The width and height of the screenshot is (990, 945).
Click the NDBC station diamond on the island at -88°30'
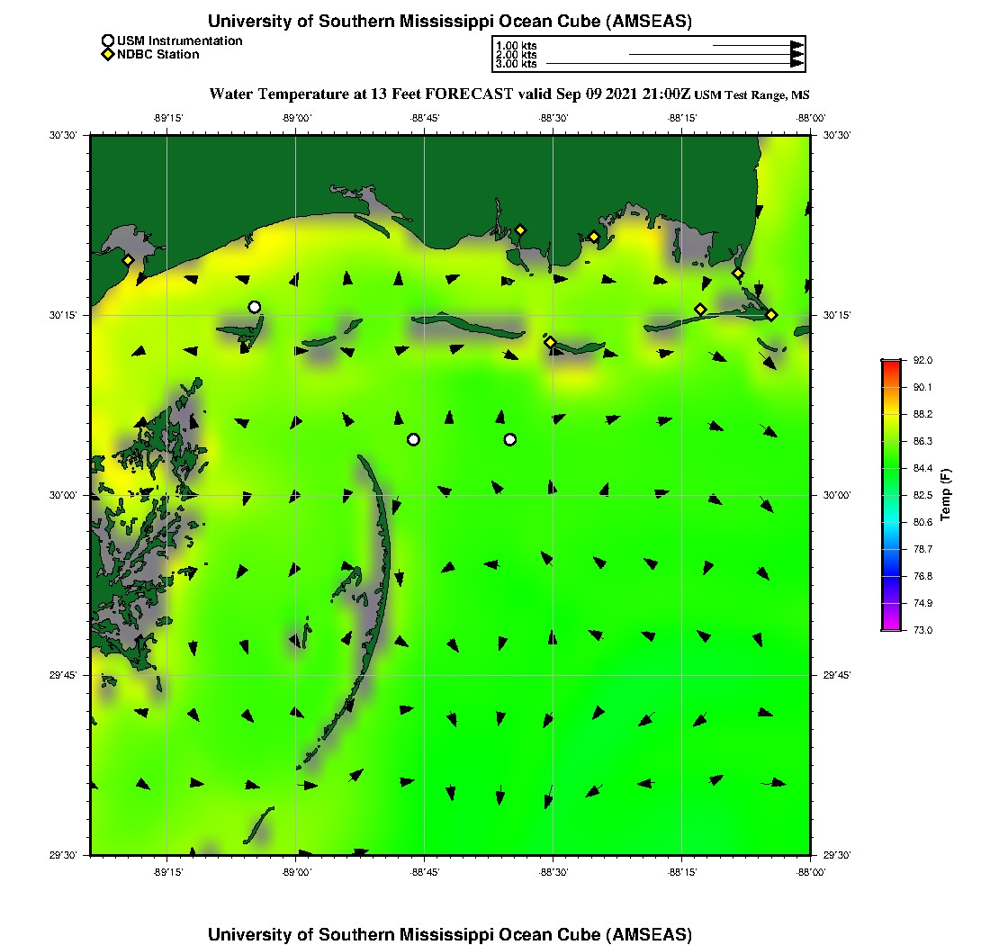pos(551,342)
